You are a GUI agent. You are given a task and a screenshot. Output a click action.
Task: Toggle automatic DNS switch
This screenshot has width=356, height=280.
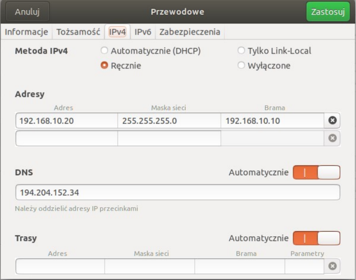(x=316, y=172)
